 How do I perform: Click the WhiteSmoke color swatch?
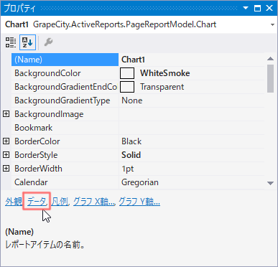click(127, 73)
